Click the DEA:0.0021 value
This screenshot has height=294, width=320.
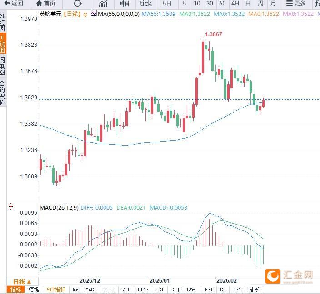[x=131, y=208]
